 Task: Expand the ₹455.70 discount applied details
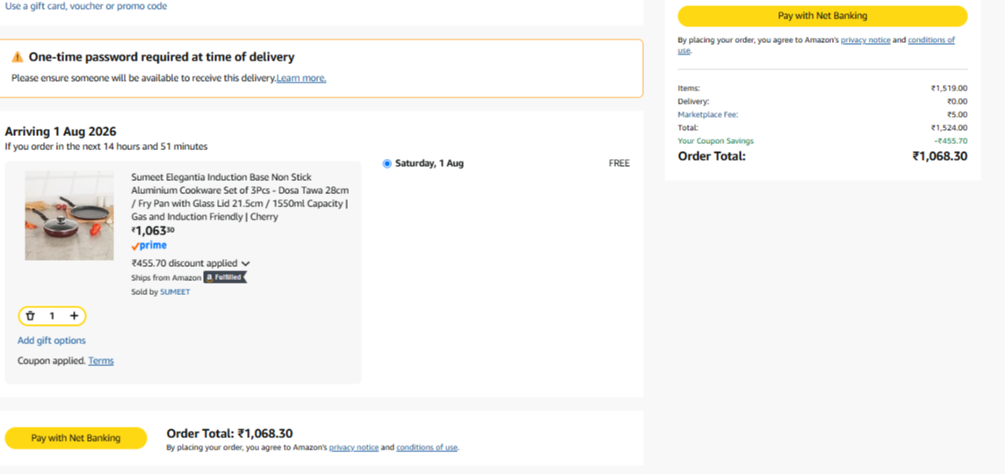pyautogui.click(x=191, y=263)
